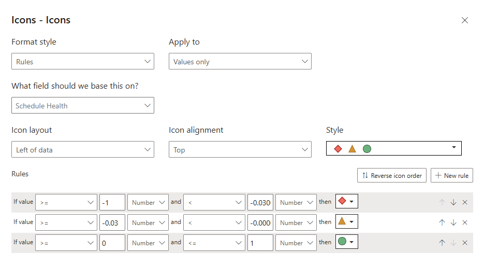The height and width of the screenshot is (266, 484).
Task: Open Number dropdown after the 1 field
Action: pos(296,243)
